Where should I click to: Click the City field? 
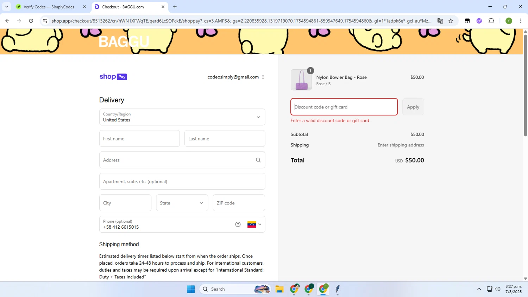point(125,203)
